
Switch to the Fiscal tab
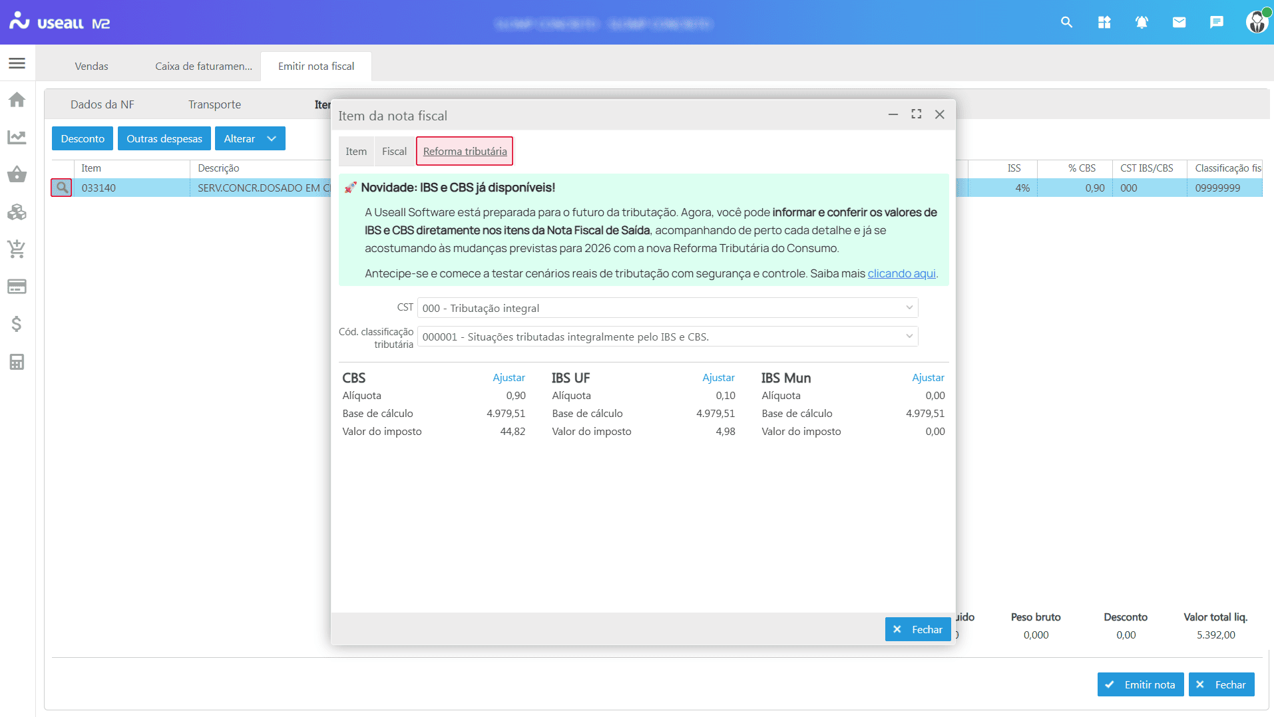[x=394, y=152]
